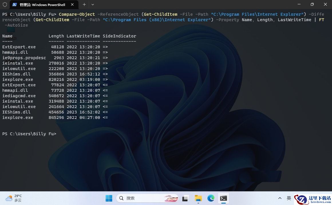Click the LastWriteTime column header
Screen dimensions: 332x205
pyautogui.click(x=83, y=36)
